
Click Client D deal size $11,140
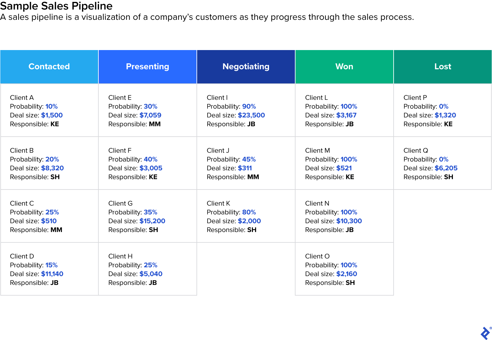click(52, 274)
